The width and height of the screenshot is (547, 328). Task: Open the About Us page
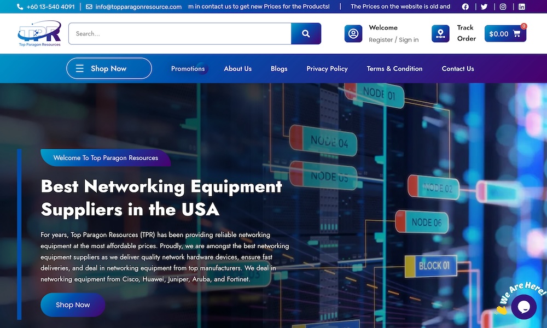(x=237, y=69)
